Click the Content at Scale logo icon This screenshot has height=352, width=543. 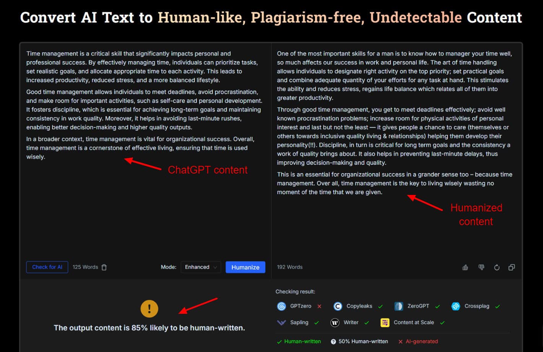pos(385,323)
